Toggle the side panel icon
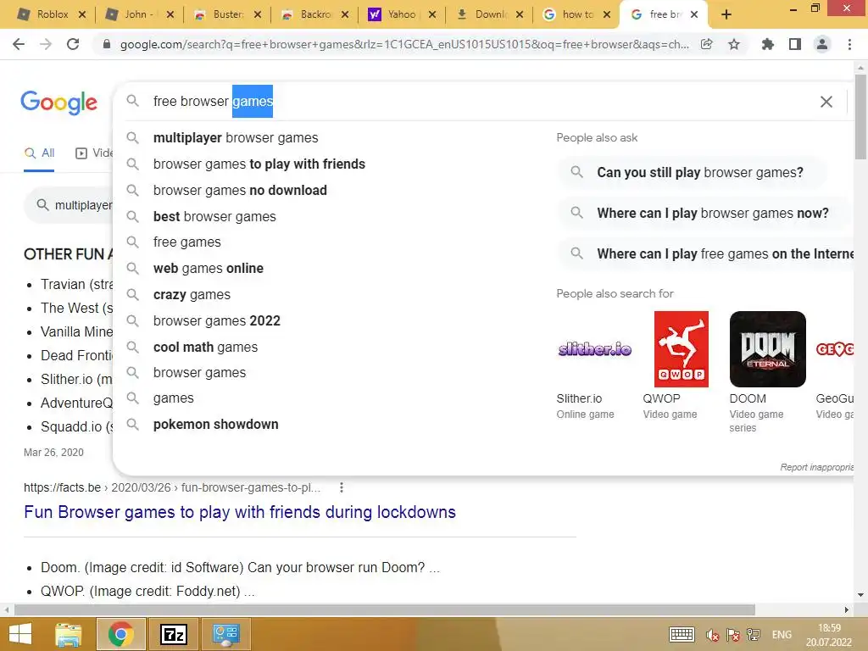 tap(795, 44)
